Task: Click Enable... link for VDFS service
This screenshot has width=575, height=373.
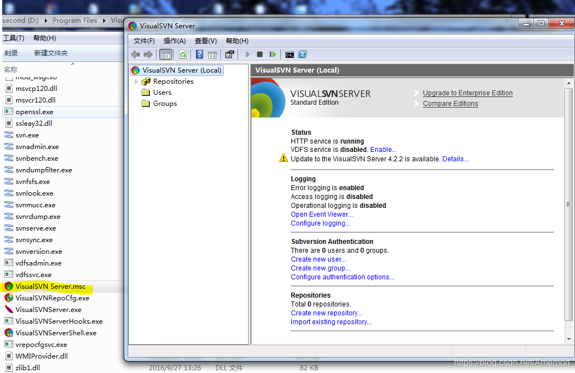Action: click(x=383, y=150)
